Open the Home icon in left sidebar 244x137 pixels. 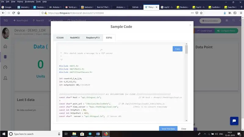[5, 47]
